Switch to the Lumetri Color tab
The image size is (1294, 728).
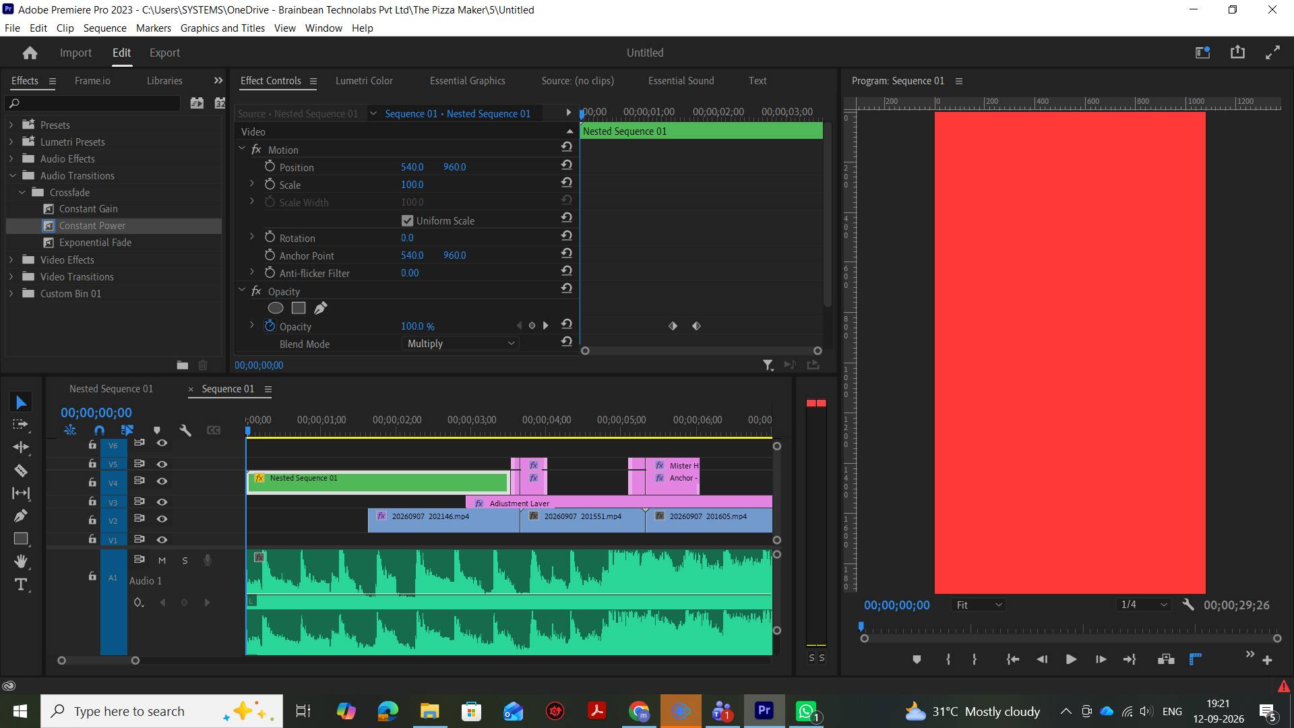pos(364,80)
